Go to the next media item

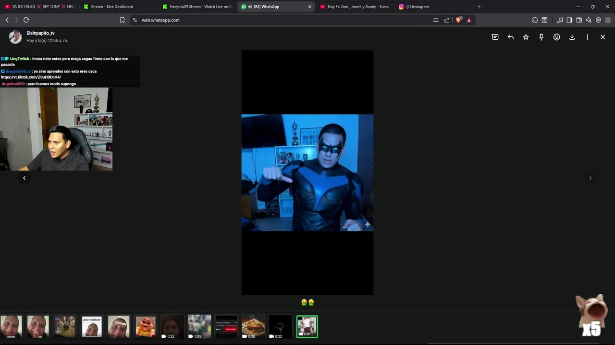pyautogui.click(x=590, y=178)
